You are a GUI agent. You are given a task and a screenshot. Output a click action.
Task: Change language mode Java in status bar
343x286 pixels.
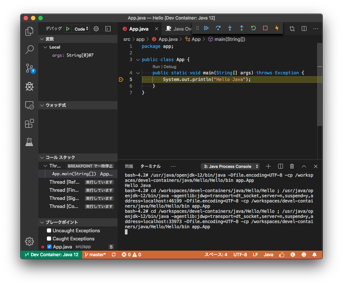pyautogui.click(x=269, y=255)
